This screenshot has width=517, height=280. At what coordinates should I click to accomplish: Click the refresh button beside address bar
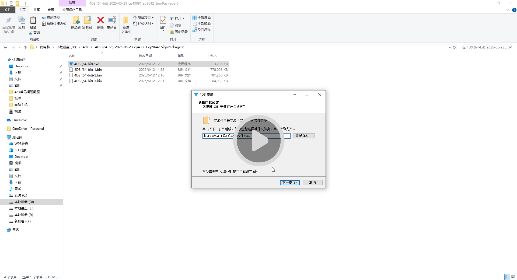[454, 47]
